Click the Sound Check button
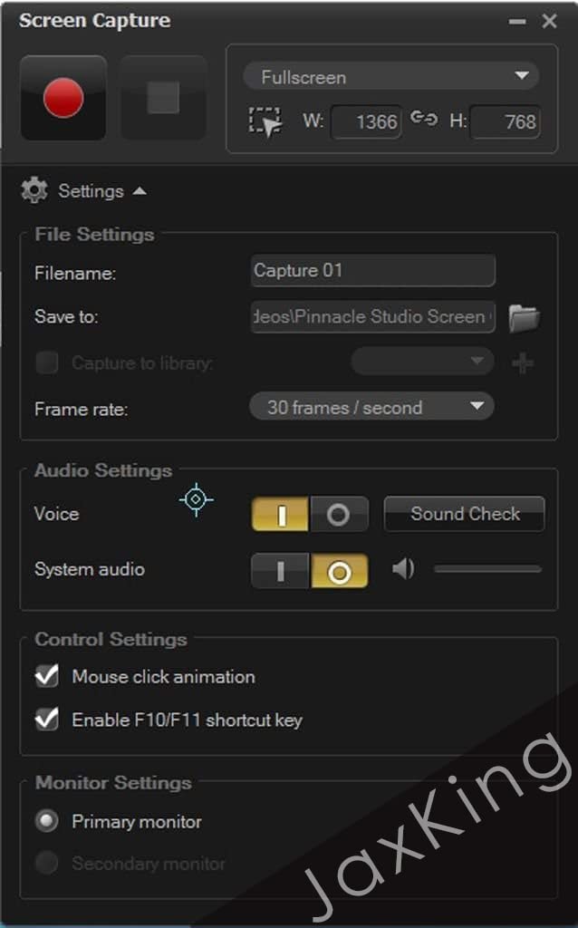The height and width of the screenshot is (928, 578). tap(464, 514)
